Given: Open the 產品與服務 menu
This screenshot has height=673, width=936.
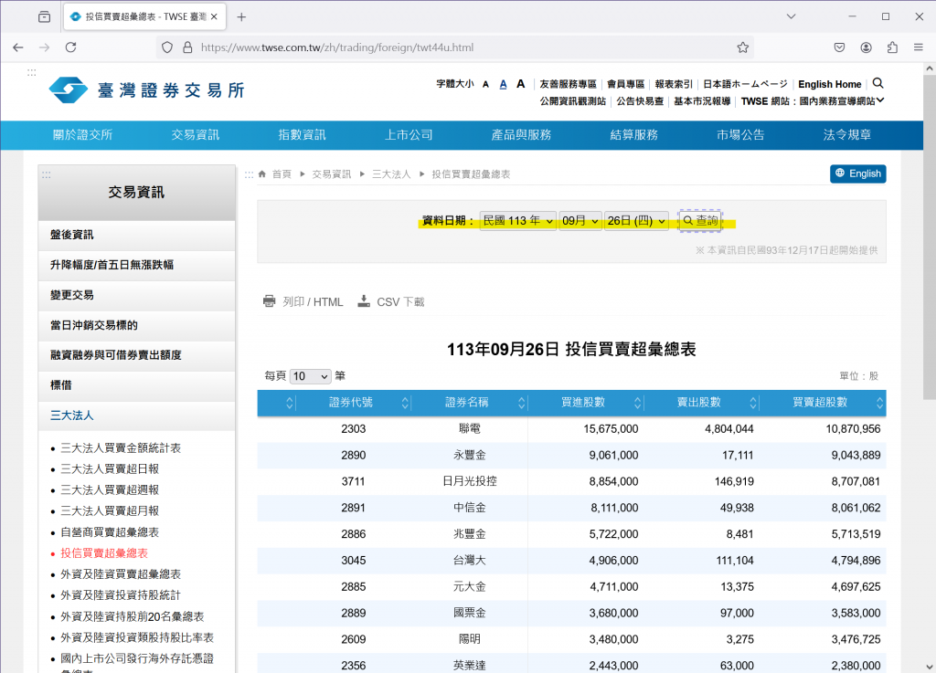Looking at the screenshot, I should click(521, 135).
